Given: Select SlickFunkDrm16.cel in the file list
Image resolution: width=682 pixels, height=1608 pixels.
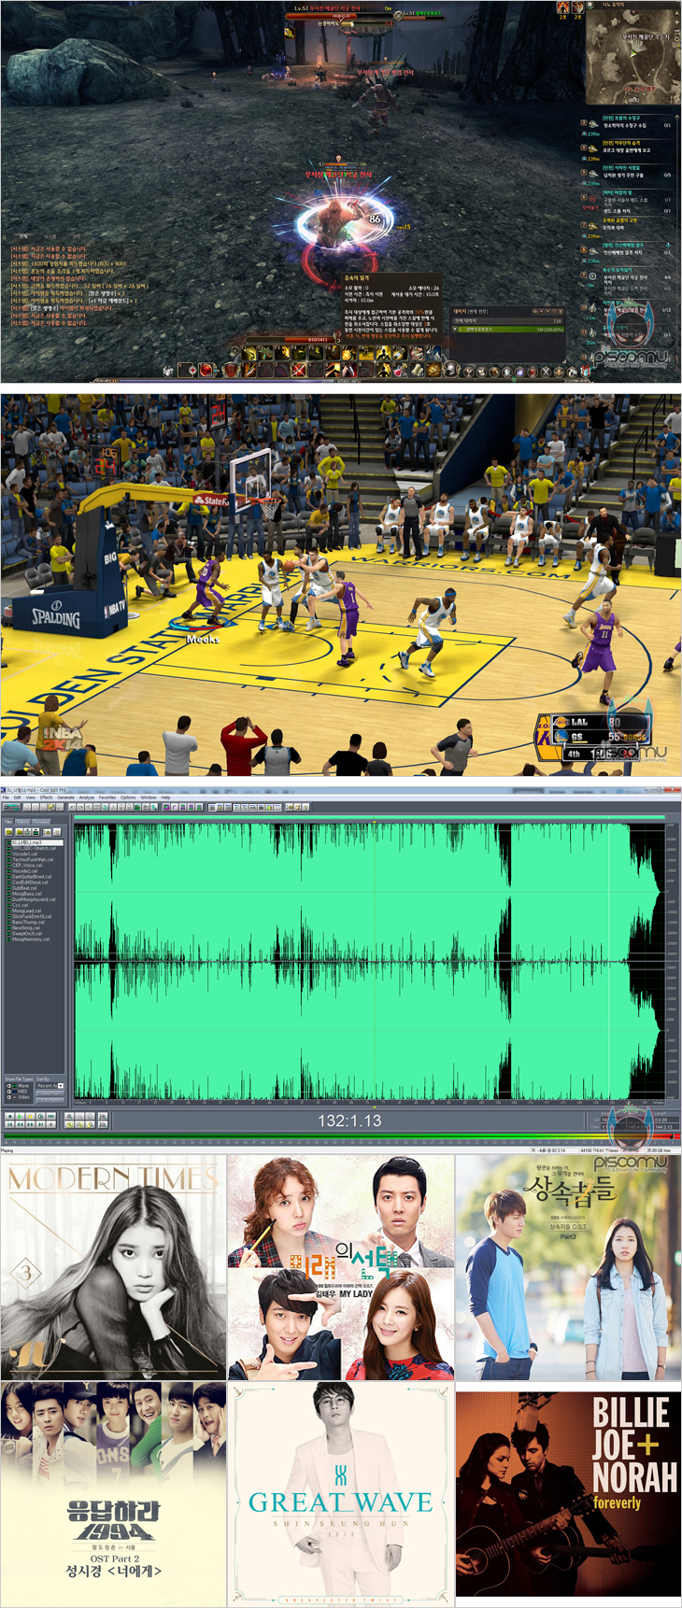Looking at the screenshot, I should pyautogui.click(x=32, y=916).
